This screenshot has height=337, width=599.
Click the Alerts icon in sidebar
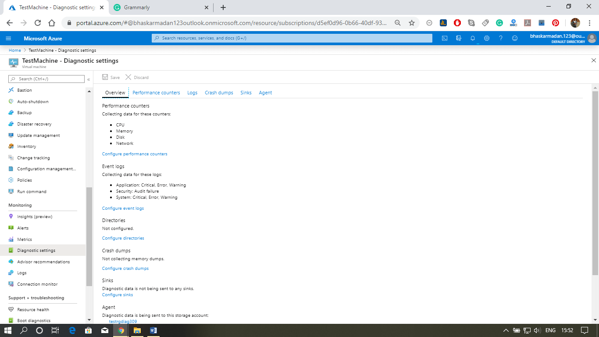[11, 228]
